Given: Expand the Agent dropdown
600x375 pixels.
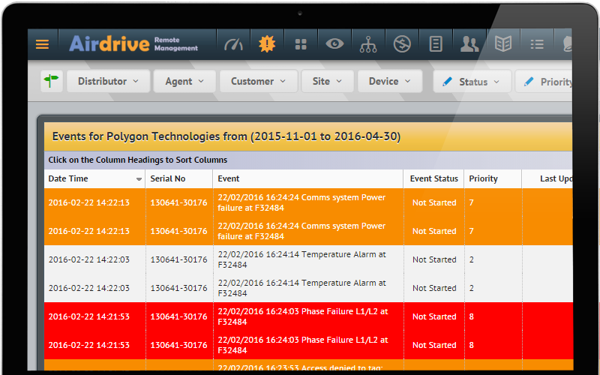Looking at the screenshot, I should [184, 81].
